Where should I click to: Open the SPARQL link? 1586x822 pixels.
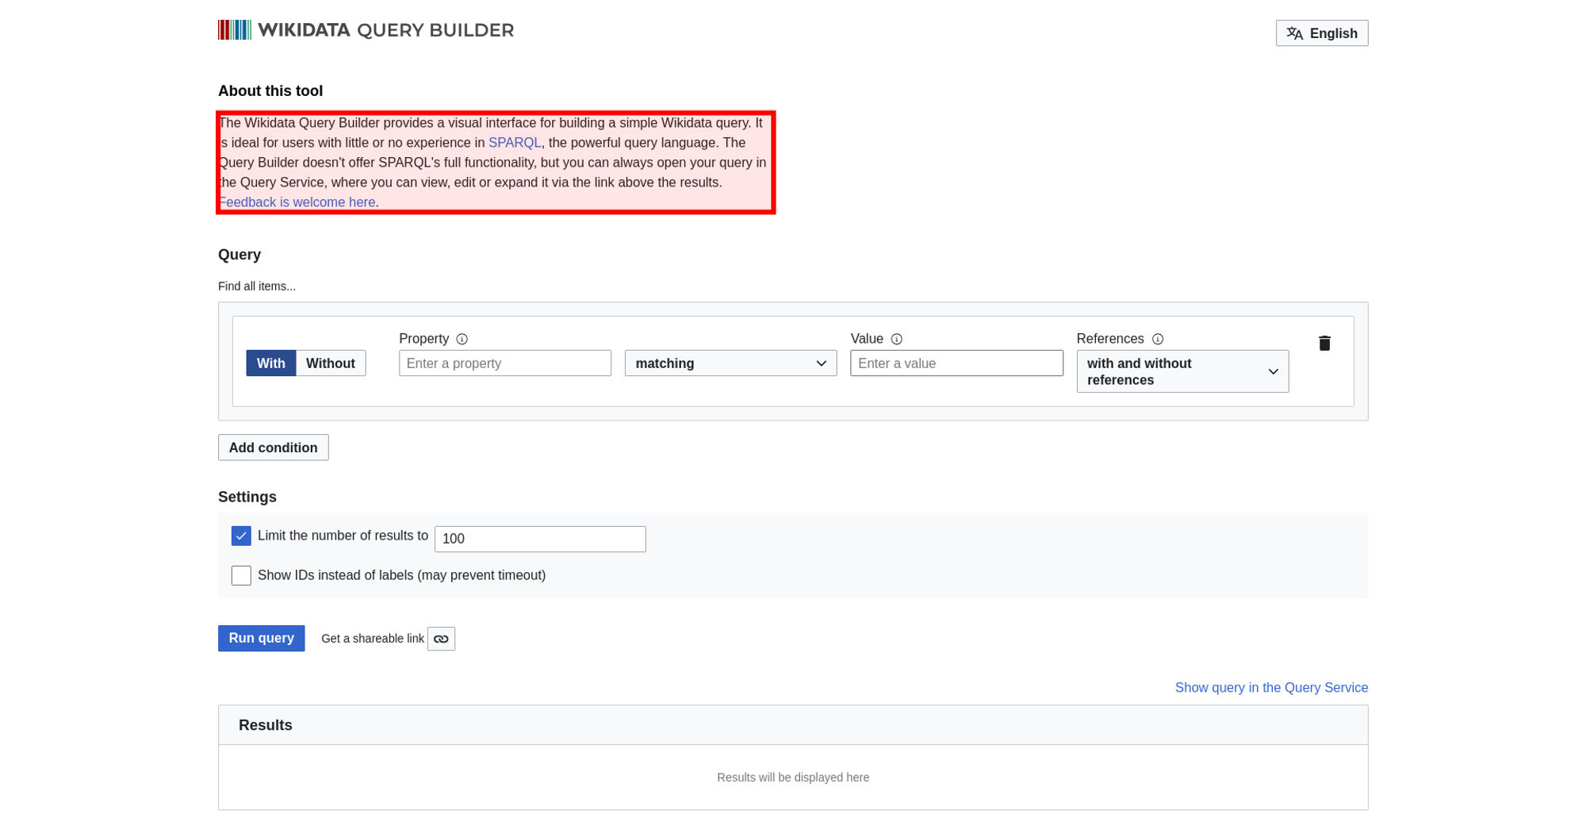(514, 143)
